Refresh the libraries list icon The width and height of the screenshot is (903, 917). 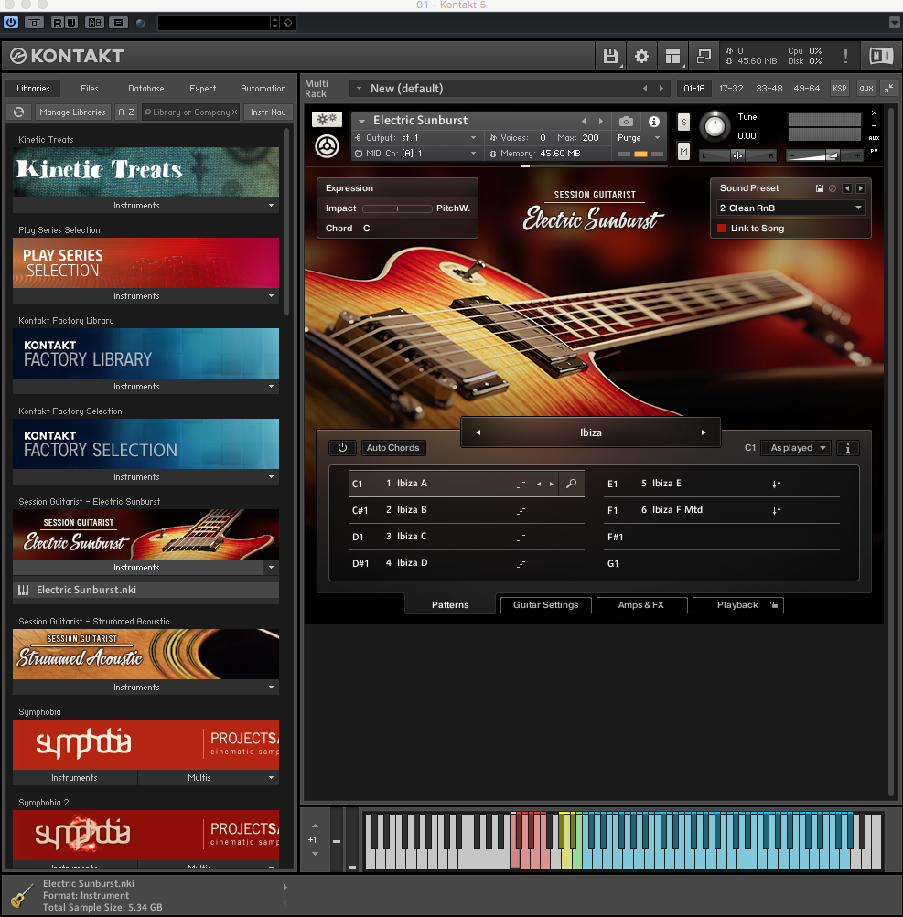coord(18,112)
